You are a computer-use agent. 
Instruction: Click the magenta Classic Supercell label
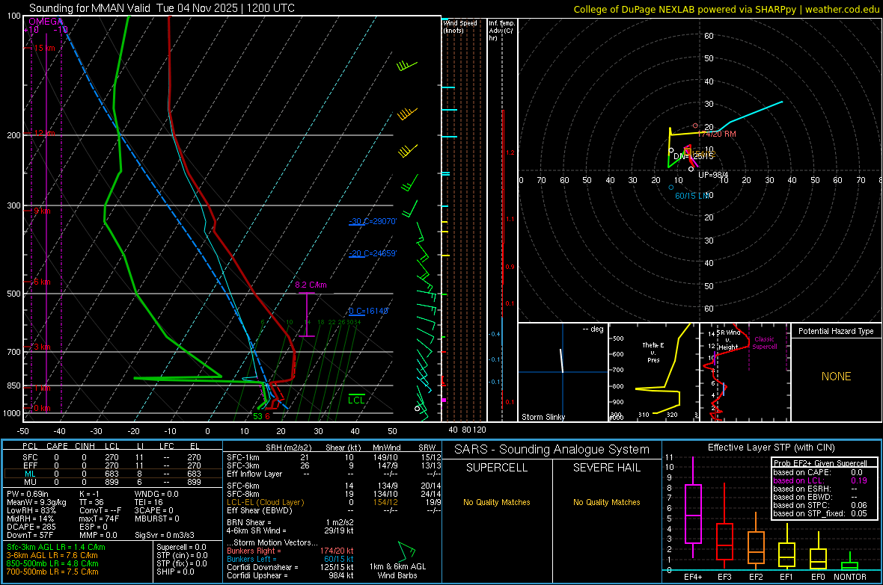[765, 343]
